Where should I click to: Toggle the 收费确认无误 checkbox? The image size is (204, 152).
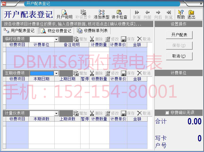(x=167, y=112)
